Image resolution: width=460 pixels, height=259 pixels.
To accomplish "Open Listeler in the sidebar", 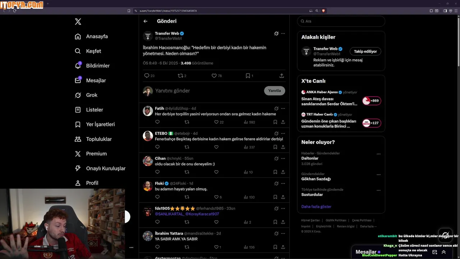I will 89,110.
